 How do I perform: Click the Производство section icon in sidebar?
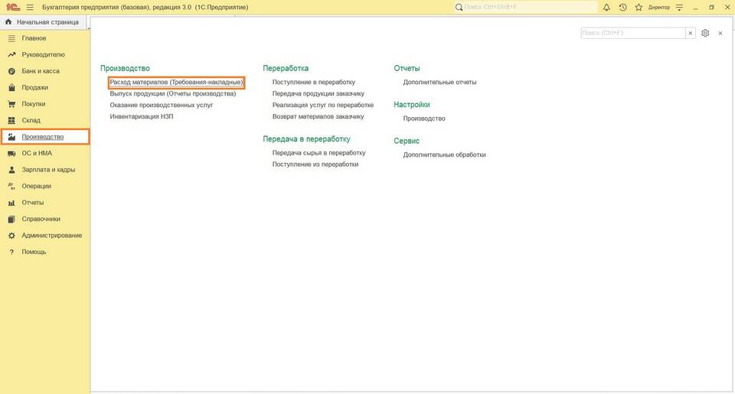pos(11,137)
